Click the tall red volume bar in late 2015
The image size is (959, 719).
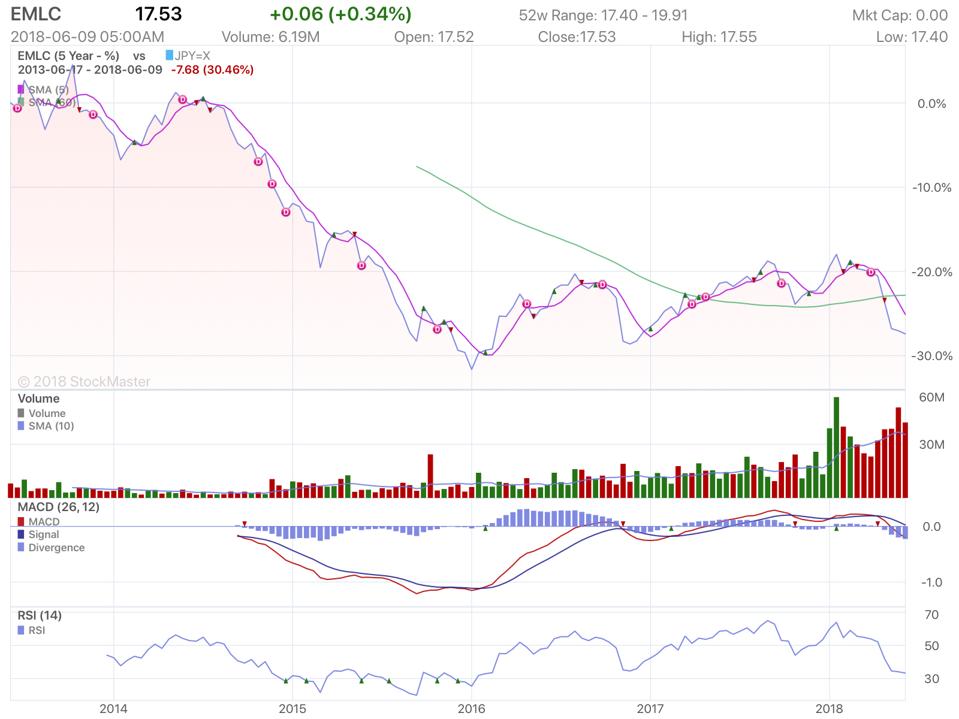pyautogui.click(x=430, y=476)
